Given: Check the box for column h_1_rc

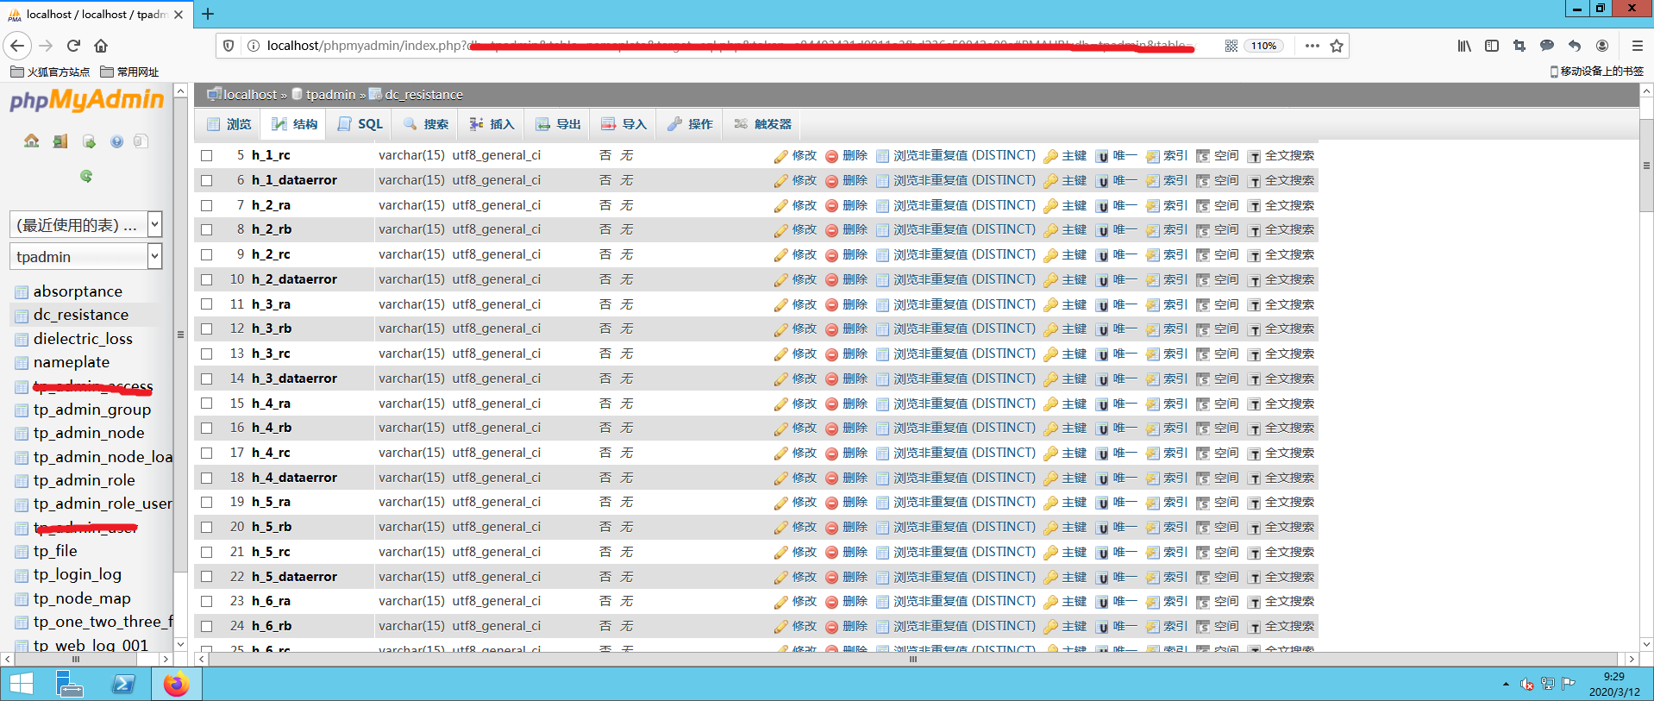Looking at the screenshot, I should coord(207,156).
